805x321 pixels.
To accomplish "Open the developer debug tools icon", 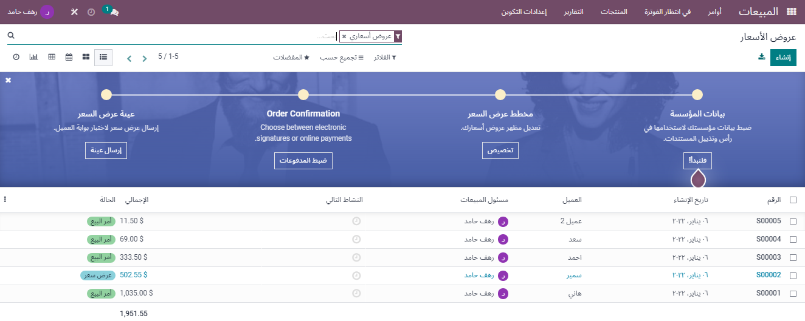I will [x=74, y=12].
